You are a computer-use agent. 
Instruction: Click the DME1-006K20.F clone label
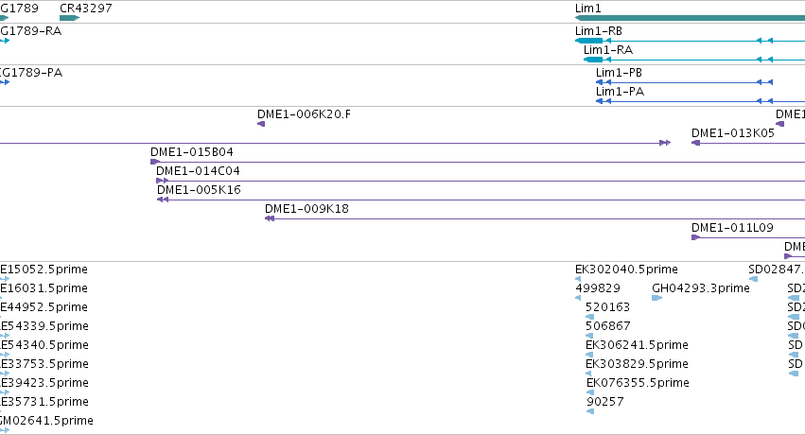[304, 113]
